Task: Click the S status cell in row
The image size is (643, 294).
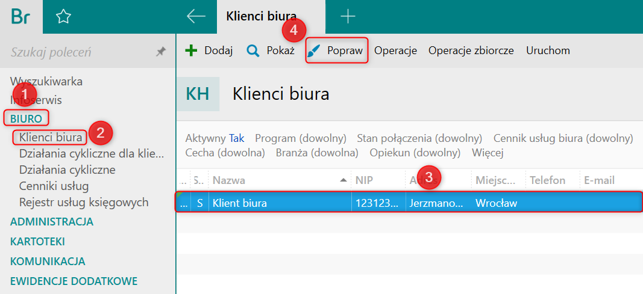Action: click(199, 203)
